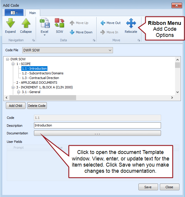This screenshot has height=197, width=185.
Task: Click the Move Up arrow button
Action: tap(79, 23)
